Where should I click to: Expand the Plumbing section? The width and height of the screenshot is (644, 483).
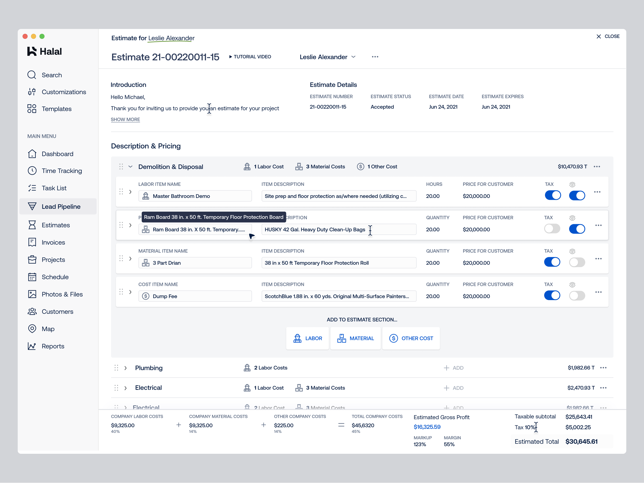[126, 368]
